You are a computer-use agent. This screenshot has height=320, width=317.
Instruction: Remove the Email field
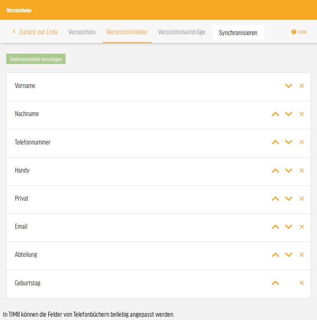tap(302, 227)
